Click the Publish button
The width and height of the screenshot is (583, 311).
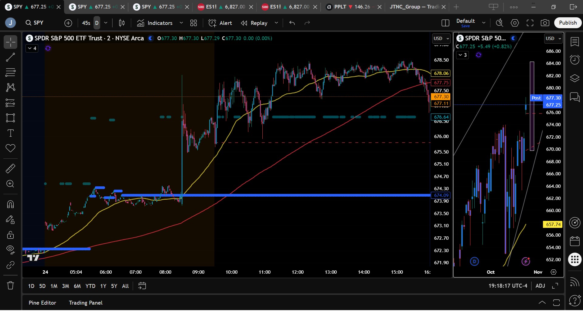click(568, 23)
